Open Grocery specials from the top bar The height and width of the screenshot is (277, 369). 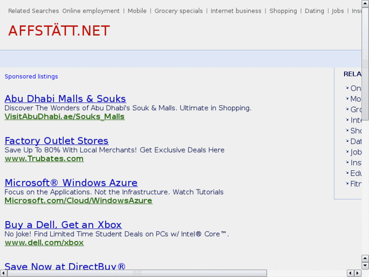pyautogui.click(x=179, y=11)
